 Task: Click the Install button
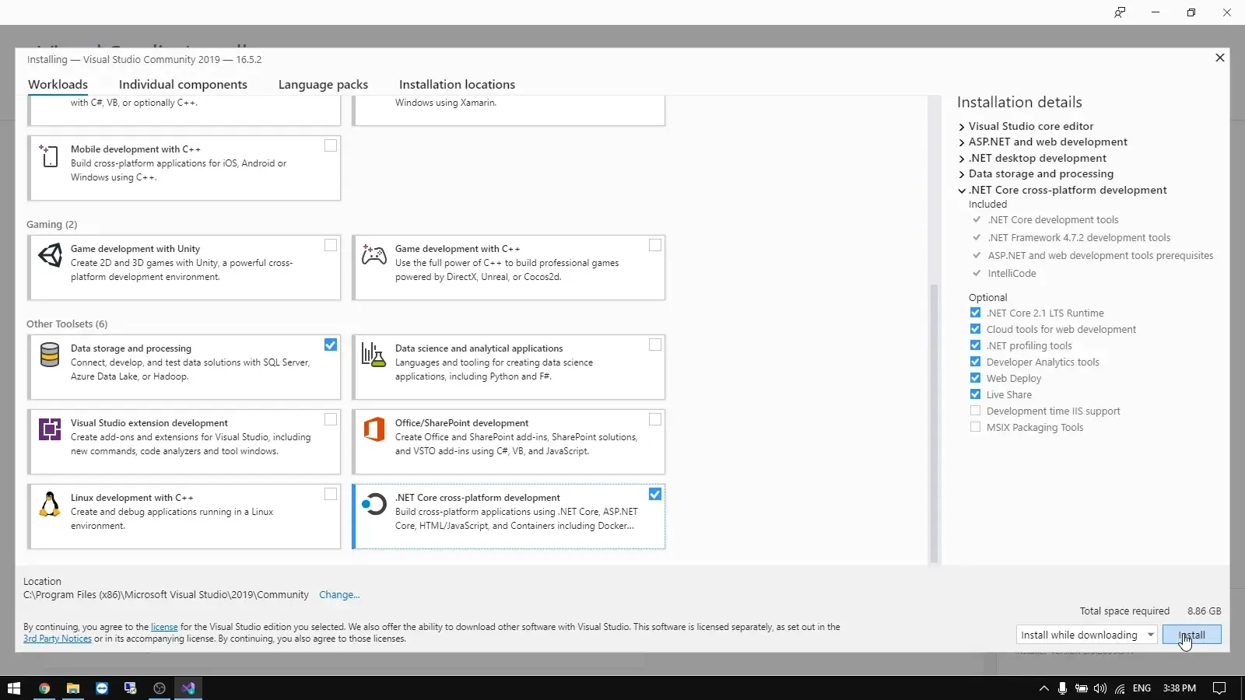click(x=1193, y=635)
